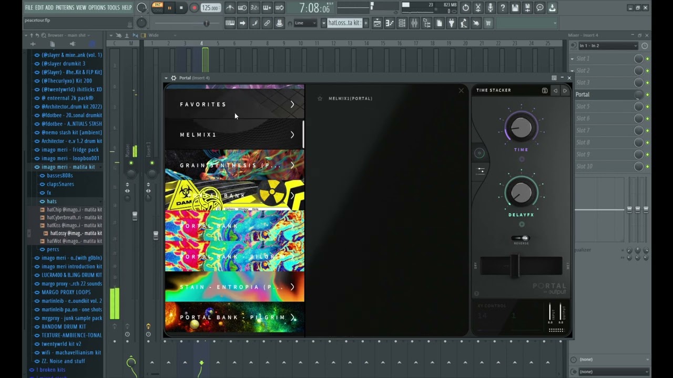This screenshot has height=378, width=673.
Task: Open the PATTERNS menu
Action: (65, 8)
